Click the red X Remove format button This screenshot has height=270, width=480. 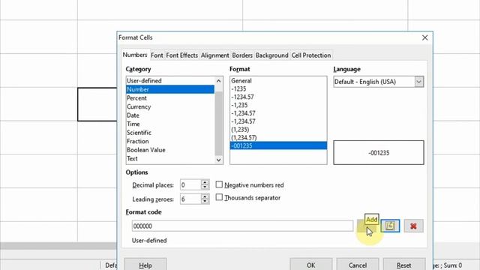tap(413, 226)
